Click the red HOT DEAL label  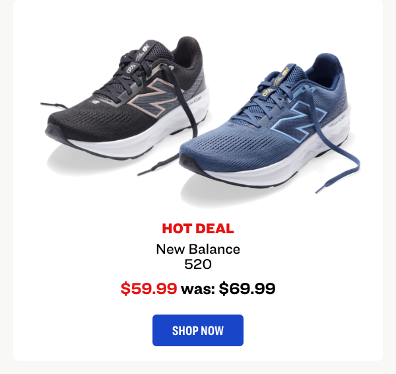[198, 229]
